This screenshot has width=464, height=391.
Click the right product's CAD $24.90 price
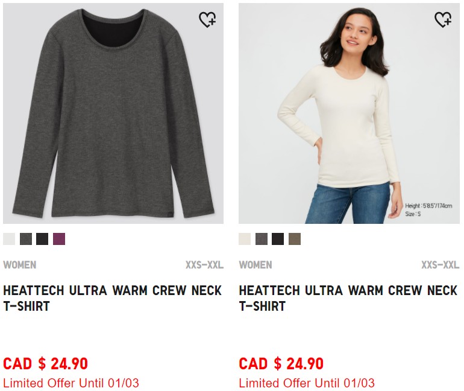click(281, 364)
